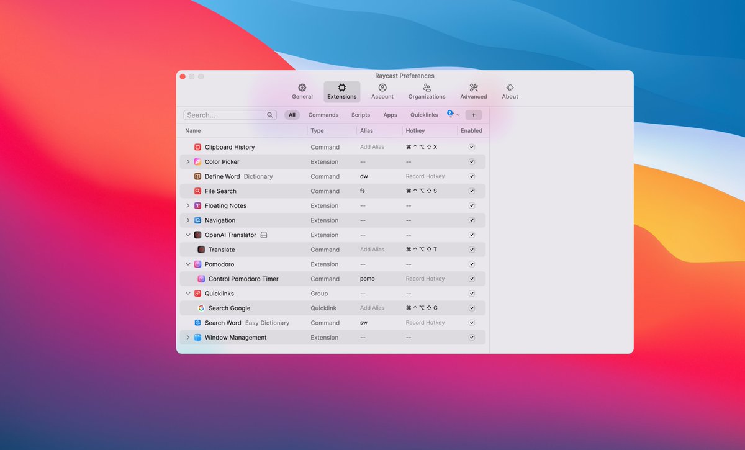Toggle the Navigation enabled checkbox

coord(472,220)
